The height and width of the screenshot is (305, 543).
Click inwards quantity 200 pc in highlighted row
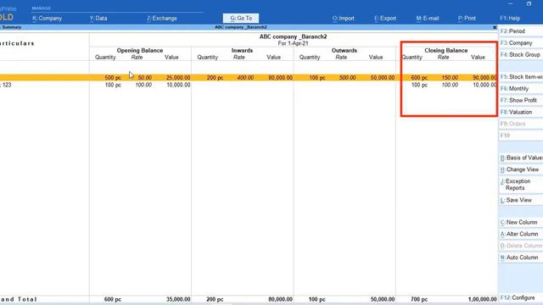pyautogui.click(x=215, y=78)
